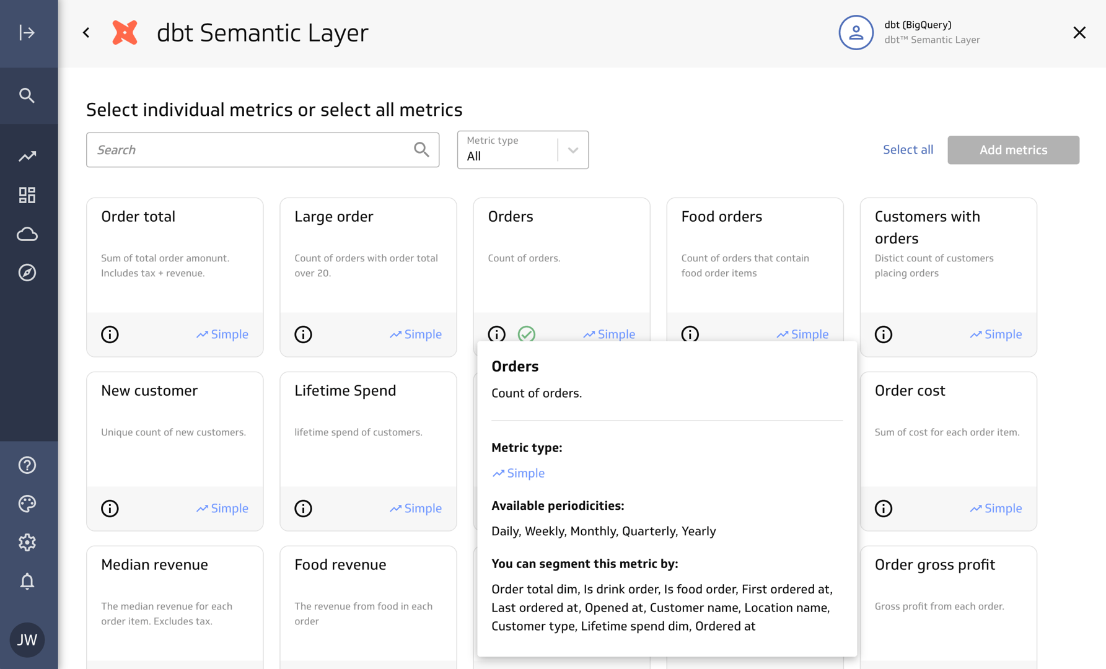Click Simple label on Customers with orders card

click(996, 334)
